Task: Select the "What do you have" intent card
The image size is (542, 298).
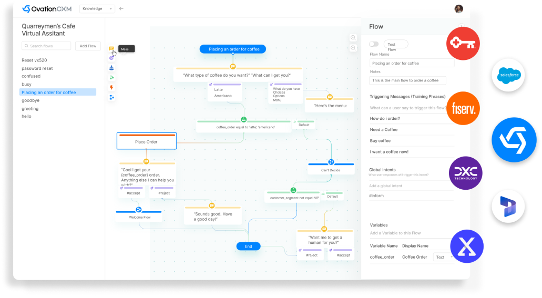Action: [285, 94]
